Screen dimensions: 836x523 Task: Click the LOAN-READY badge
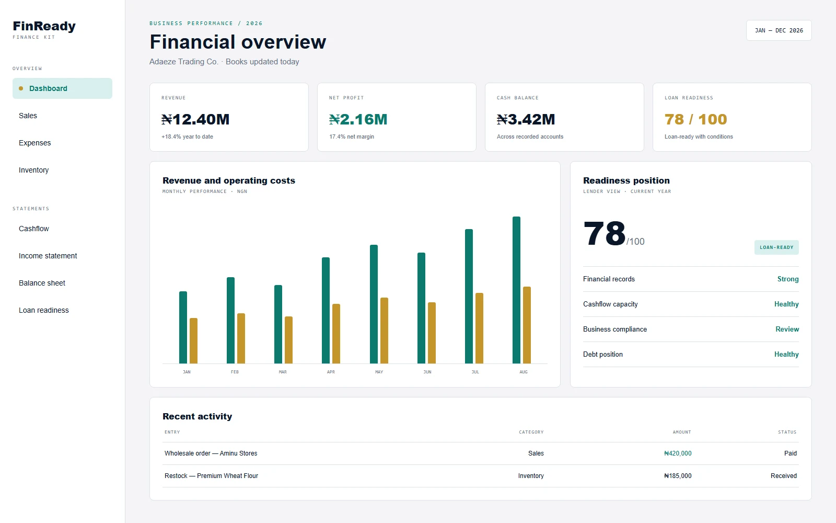coord(776,247)
